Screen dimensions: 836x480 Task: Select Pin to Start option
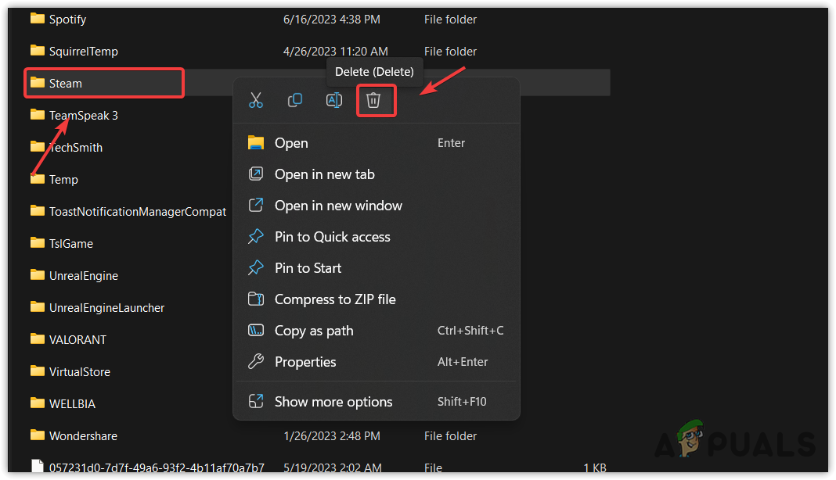pos(308,268)
